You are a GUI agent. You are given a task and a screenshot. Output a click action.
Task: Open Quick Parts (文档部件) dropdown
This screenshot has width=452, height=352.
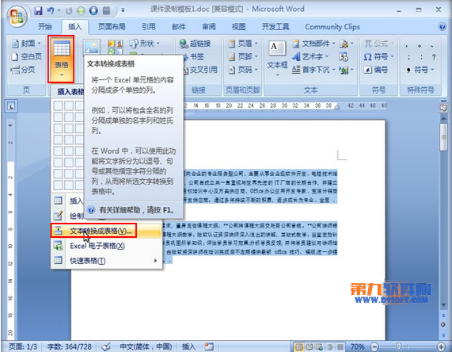[313, 44]
